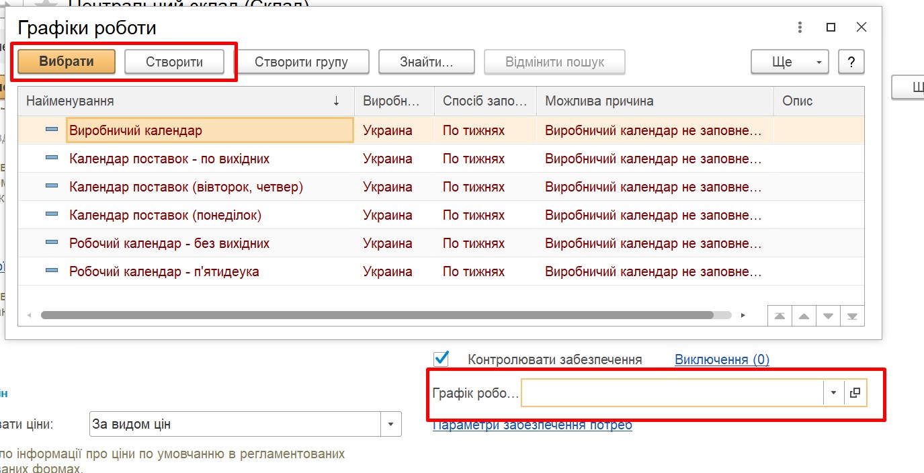Viewport: 924px width, 473px height.
Task: Click row icon of Робочий календар - п'ятидеука
Action: pyautogui.click(x=52, y=271)
